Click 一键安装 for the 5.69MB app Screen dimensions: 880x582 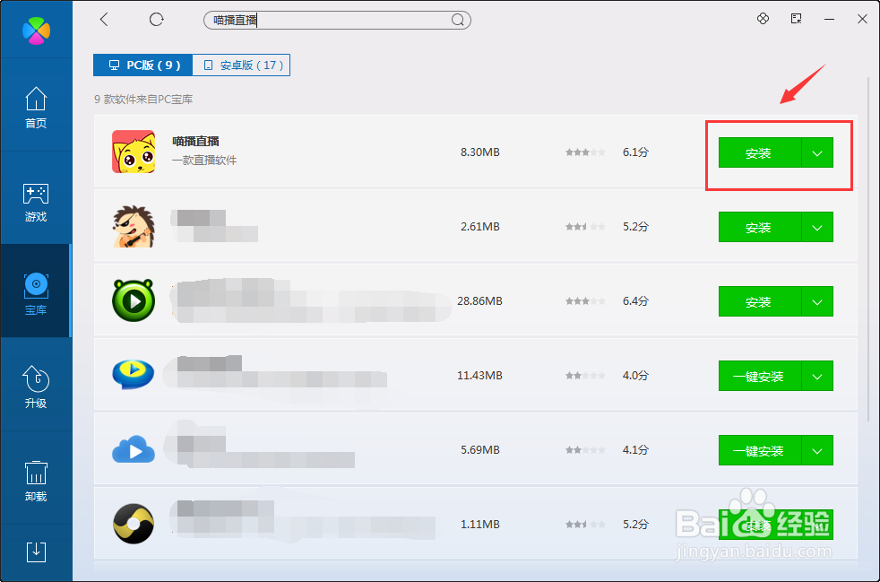(x=760, y=450)
